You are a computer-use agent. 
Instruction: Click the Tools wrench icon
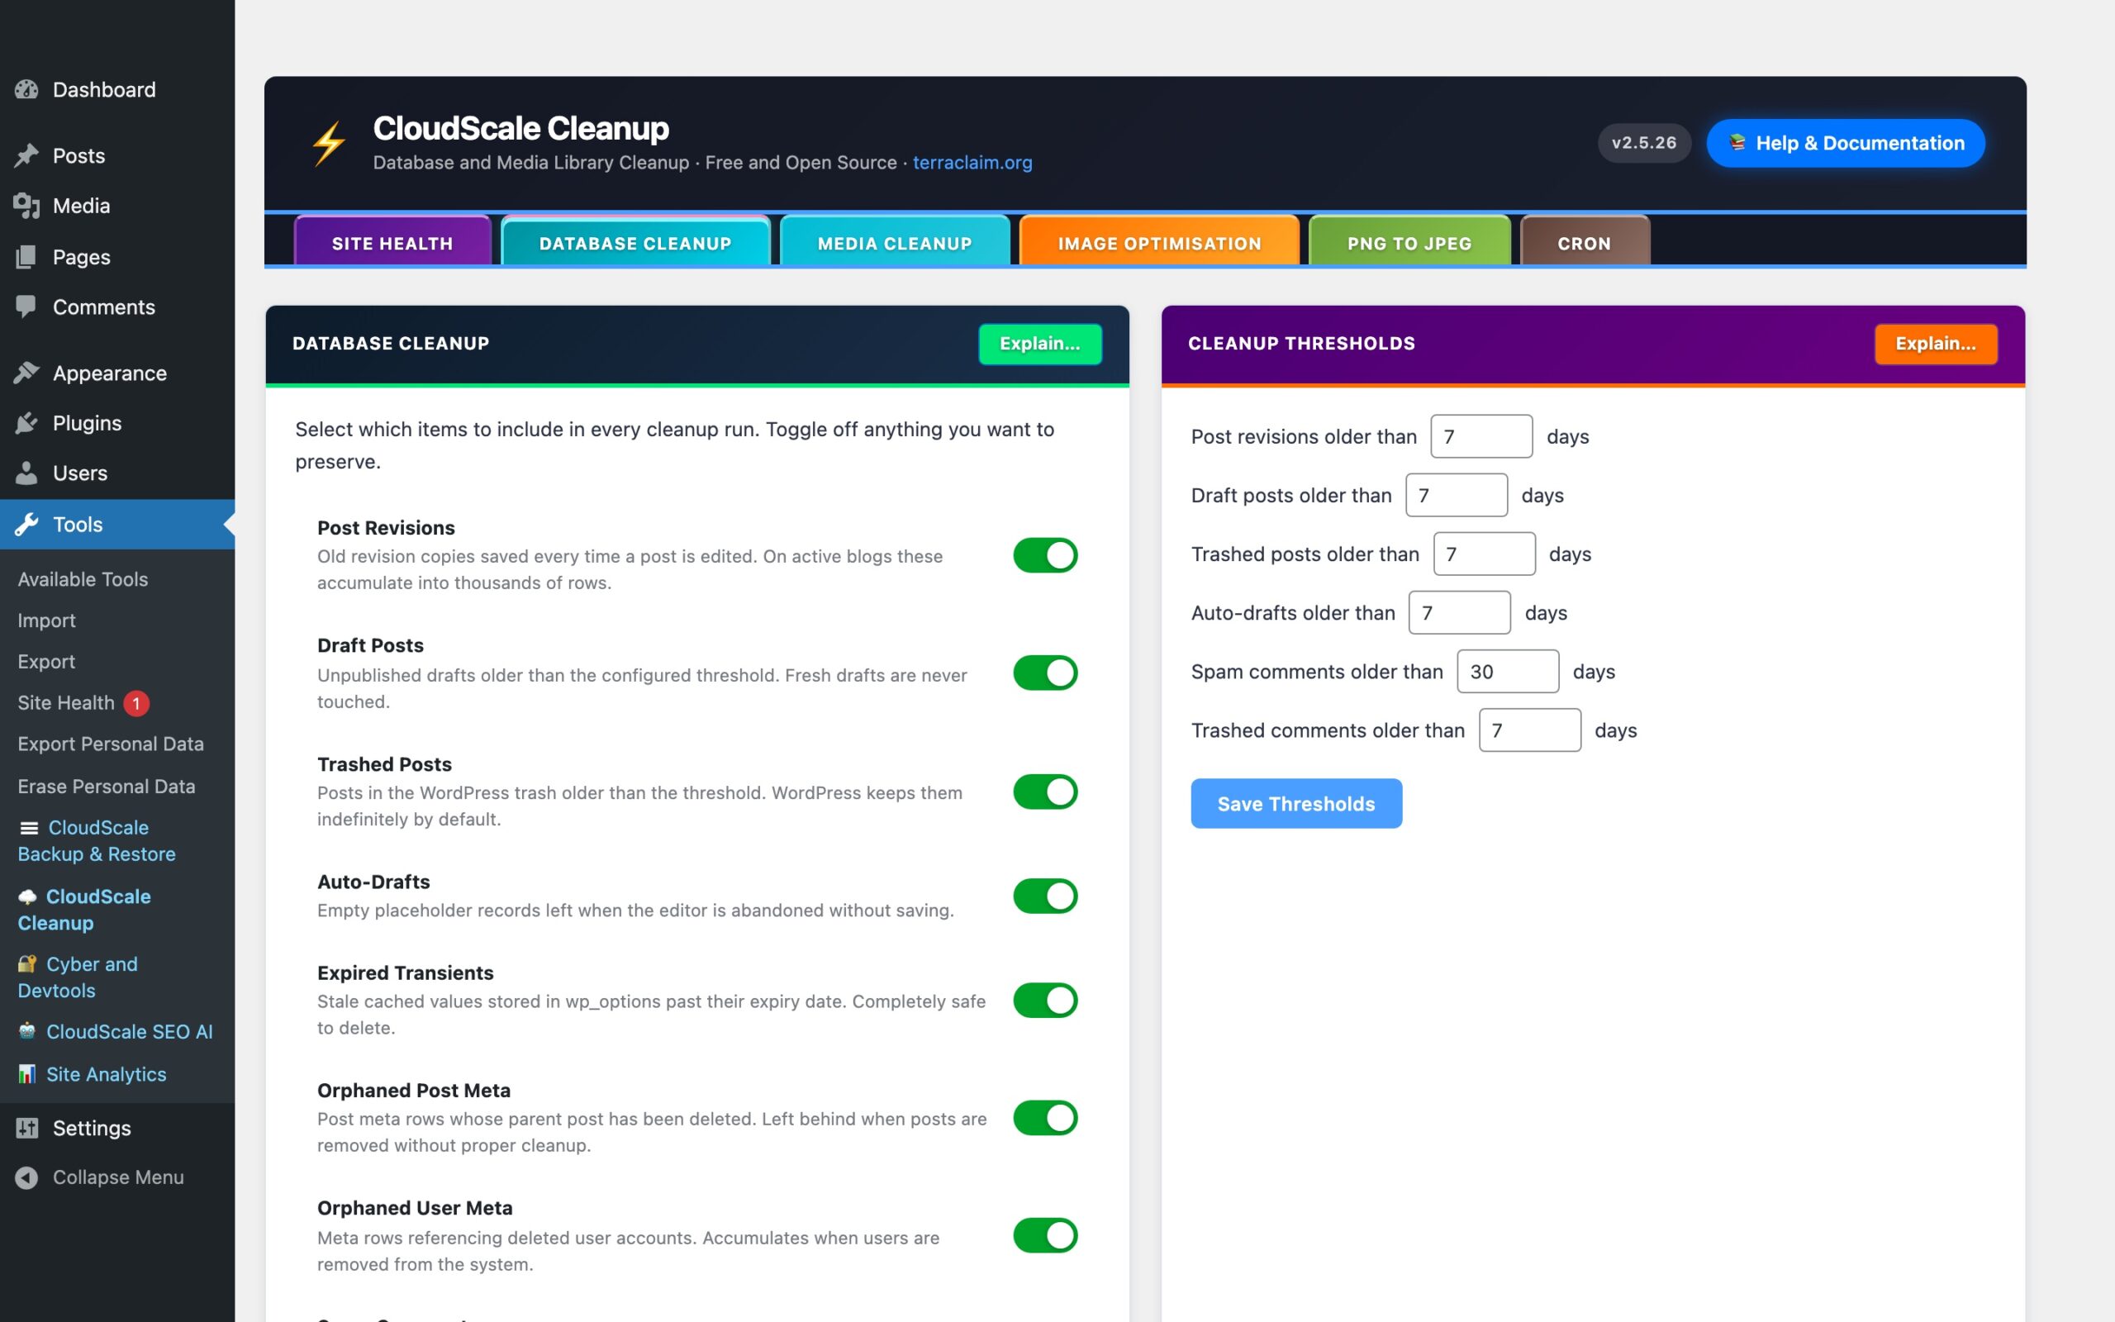pyautogui.click(x=27, y=524)
